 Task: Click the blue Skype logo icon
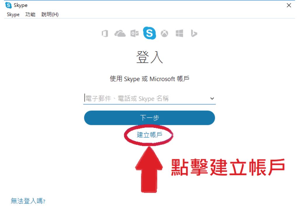tap(149, 33)
